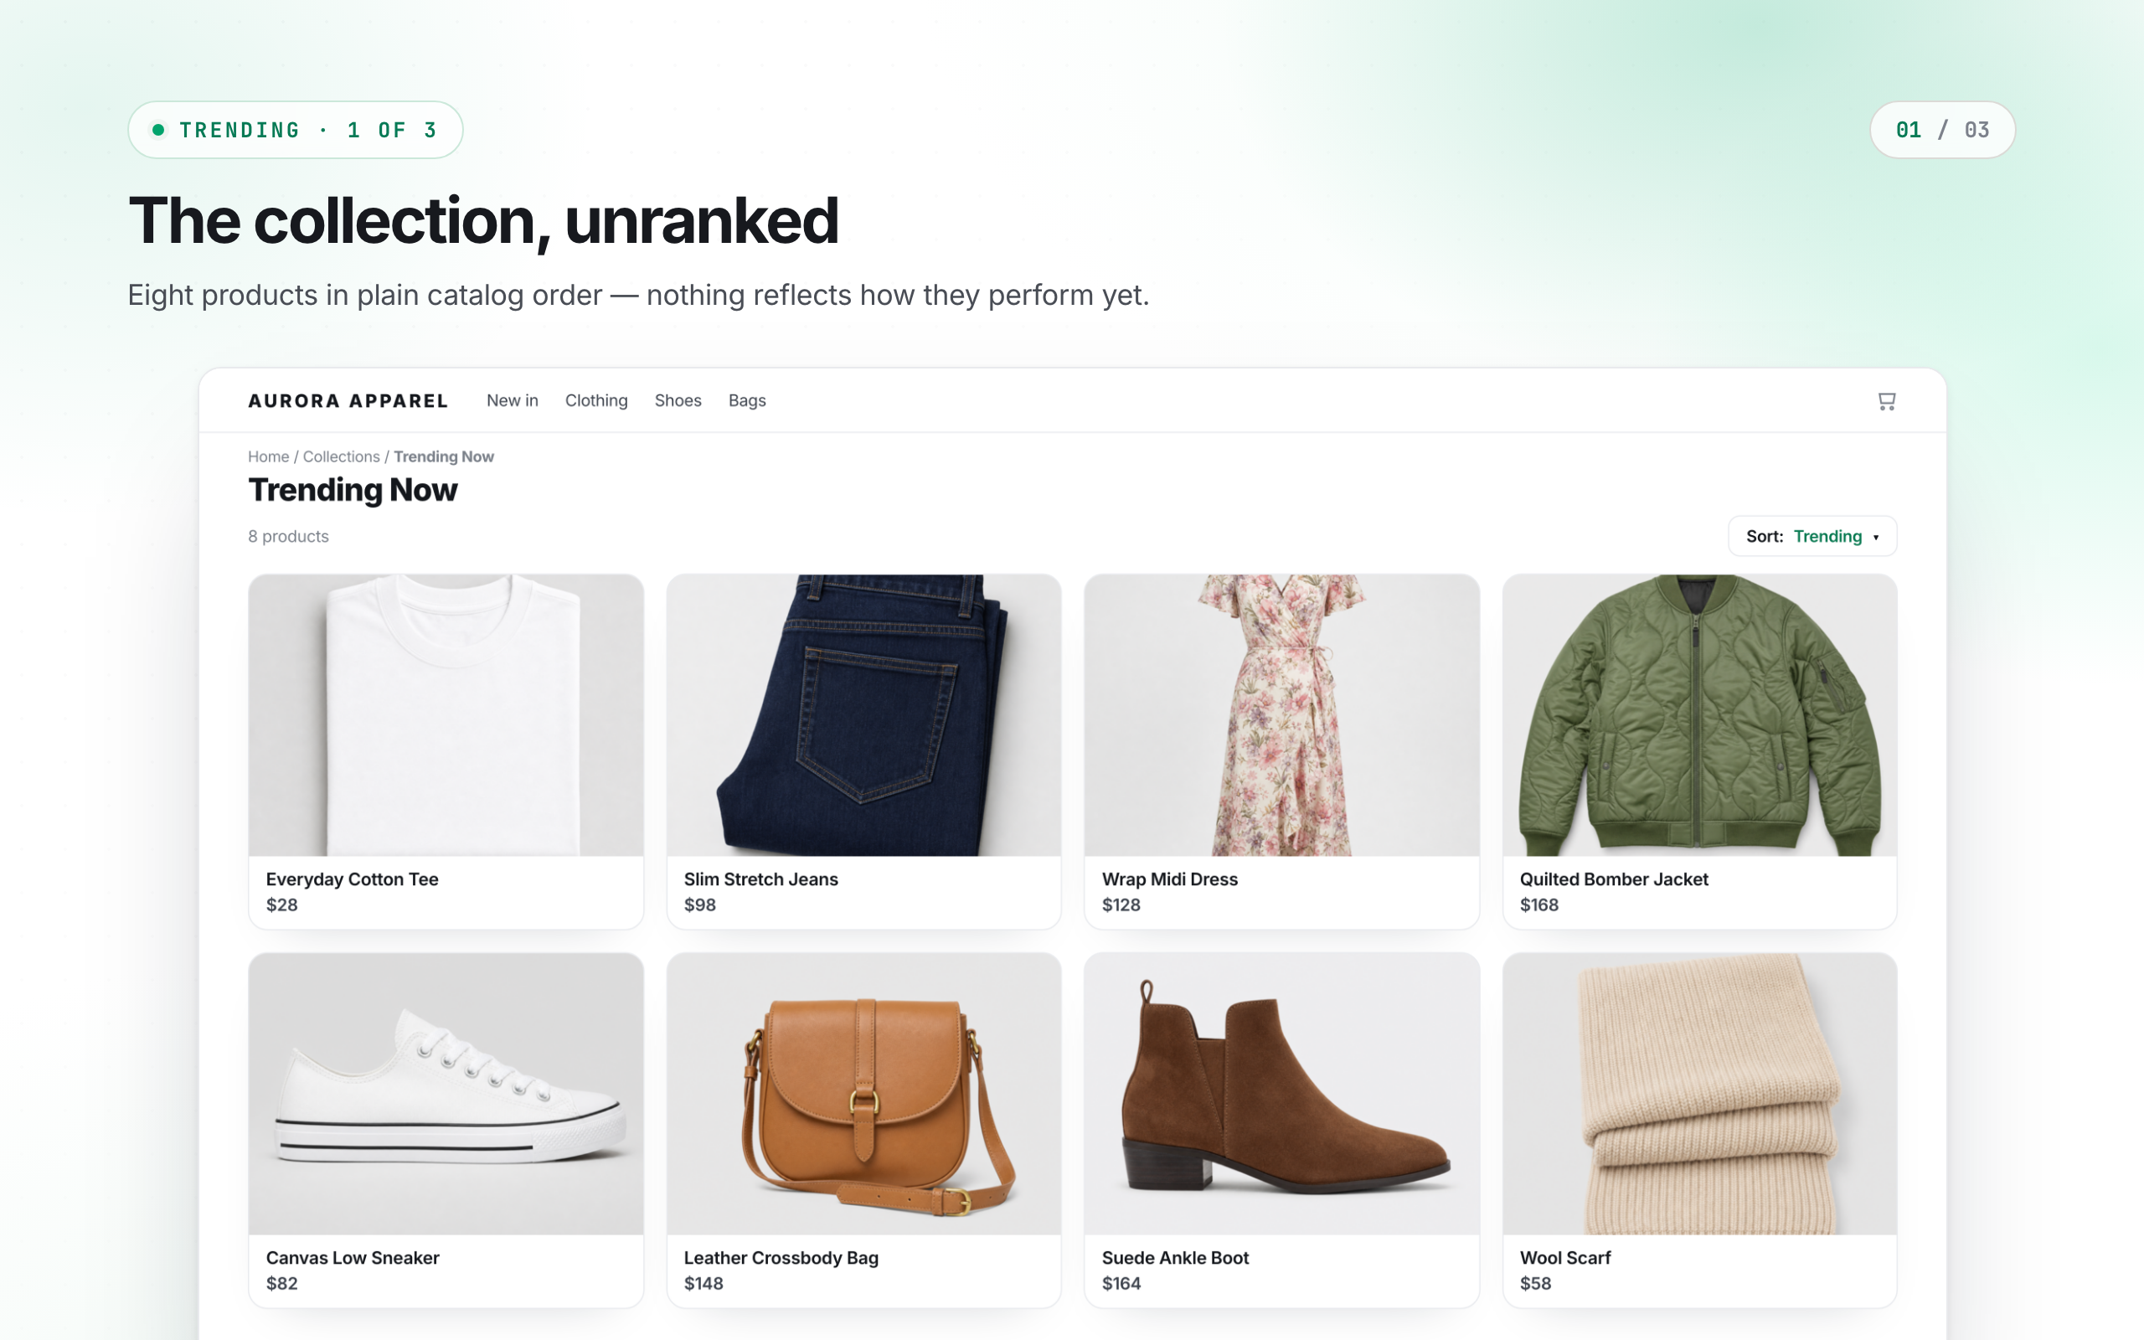View the Leather Crossbody Bag photo
This screenshot has width=2144, height=1340.
point(863,1094)
